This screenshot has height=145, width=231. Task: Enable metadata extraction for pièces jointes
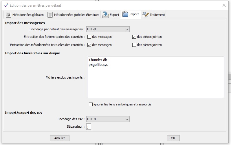(x=134, y=45)
